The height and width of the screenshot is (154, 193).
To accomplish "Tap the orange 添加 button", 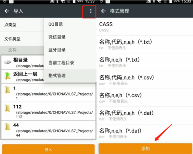I will coord(145,149).
